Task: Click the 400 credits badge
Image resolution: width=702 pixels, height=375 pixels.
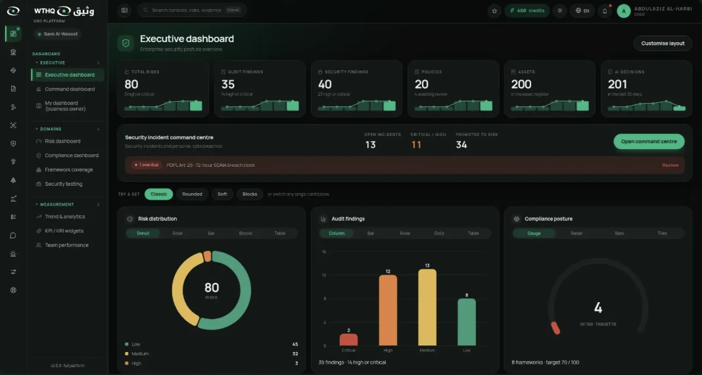Action: click(x=527, y=11)
